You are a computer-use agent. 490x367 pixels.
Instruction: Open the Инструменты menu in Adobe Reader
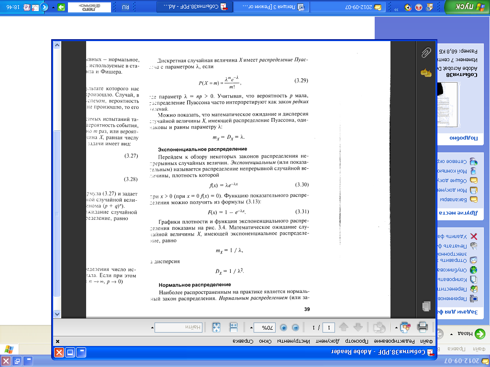293,341
